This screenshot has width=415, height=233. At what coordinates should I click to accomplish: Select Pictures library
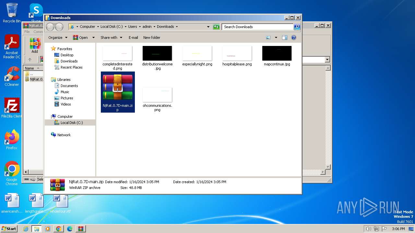click(67, 98)
